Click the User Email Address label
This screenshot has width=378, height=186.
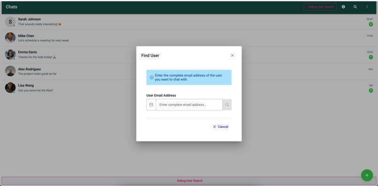161,96
